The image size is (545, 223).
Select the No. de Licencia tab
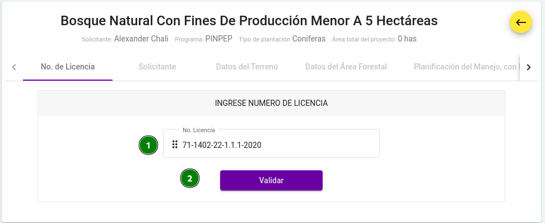click(68, 67)
